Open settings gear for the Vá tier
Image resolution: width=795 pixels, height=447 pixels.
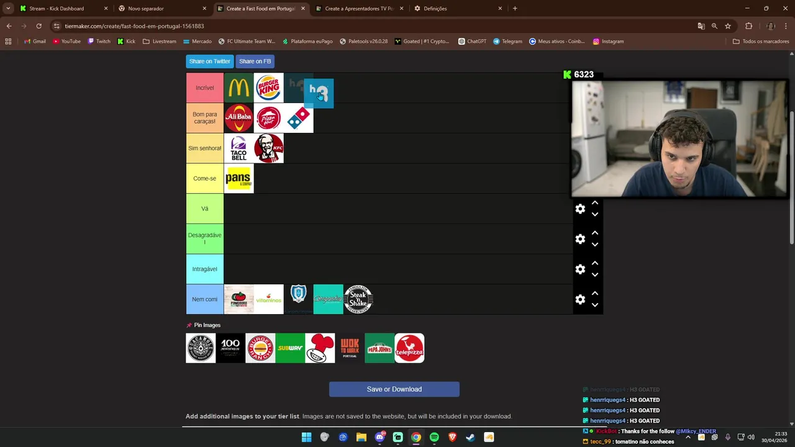coord(580,209)
